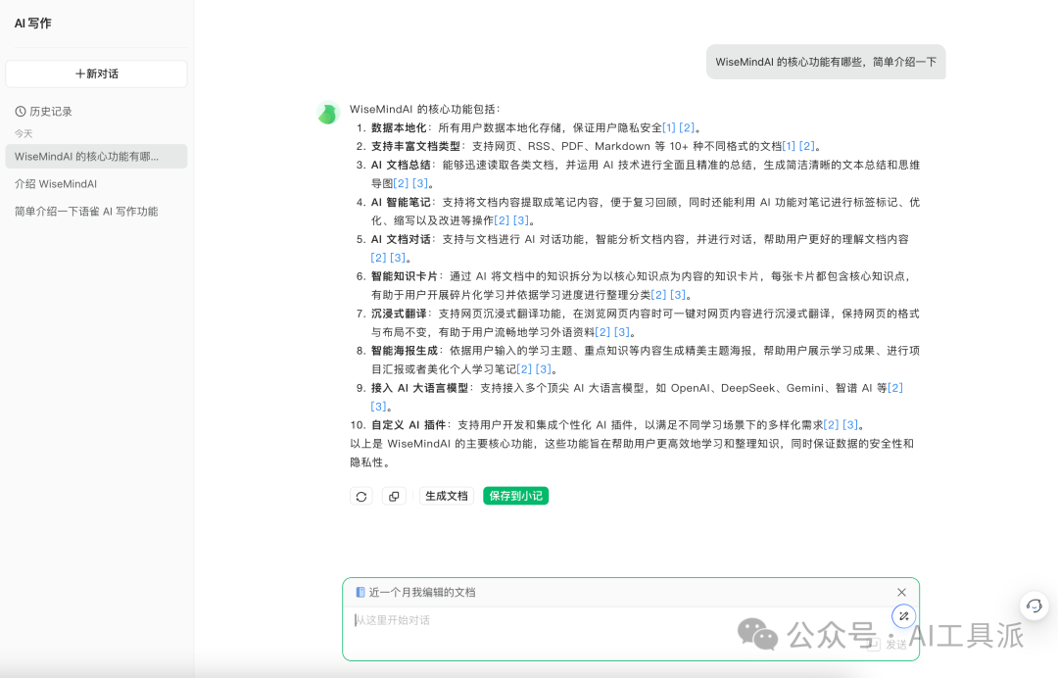1058x678 pixels.
Task: Open citation [3] in 智能知识卡片 item
Action: tap(678, 295)
